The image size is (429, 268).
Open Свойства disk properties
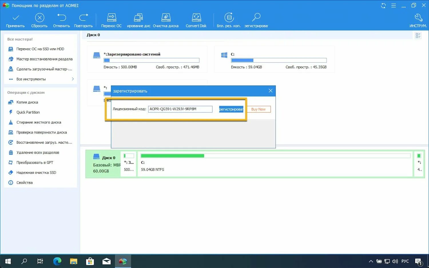click(x=40, y=182)
